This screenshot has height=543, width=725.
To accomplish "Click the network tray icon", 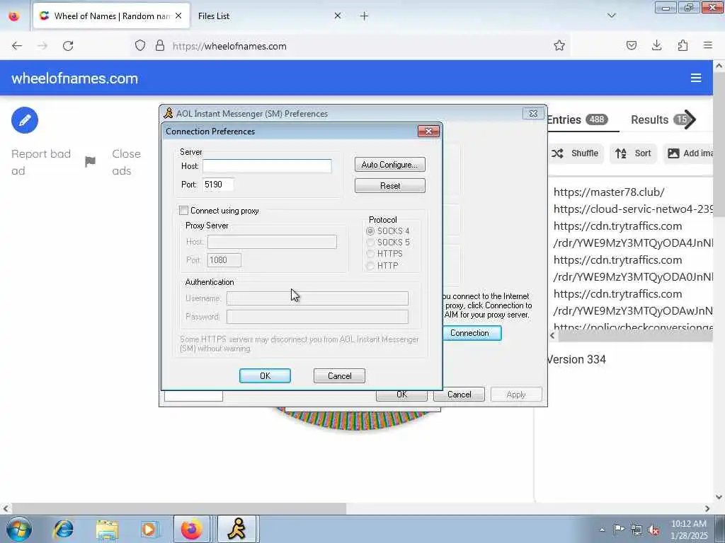I will (x=636, y=530).
